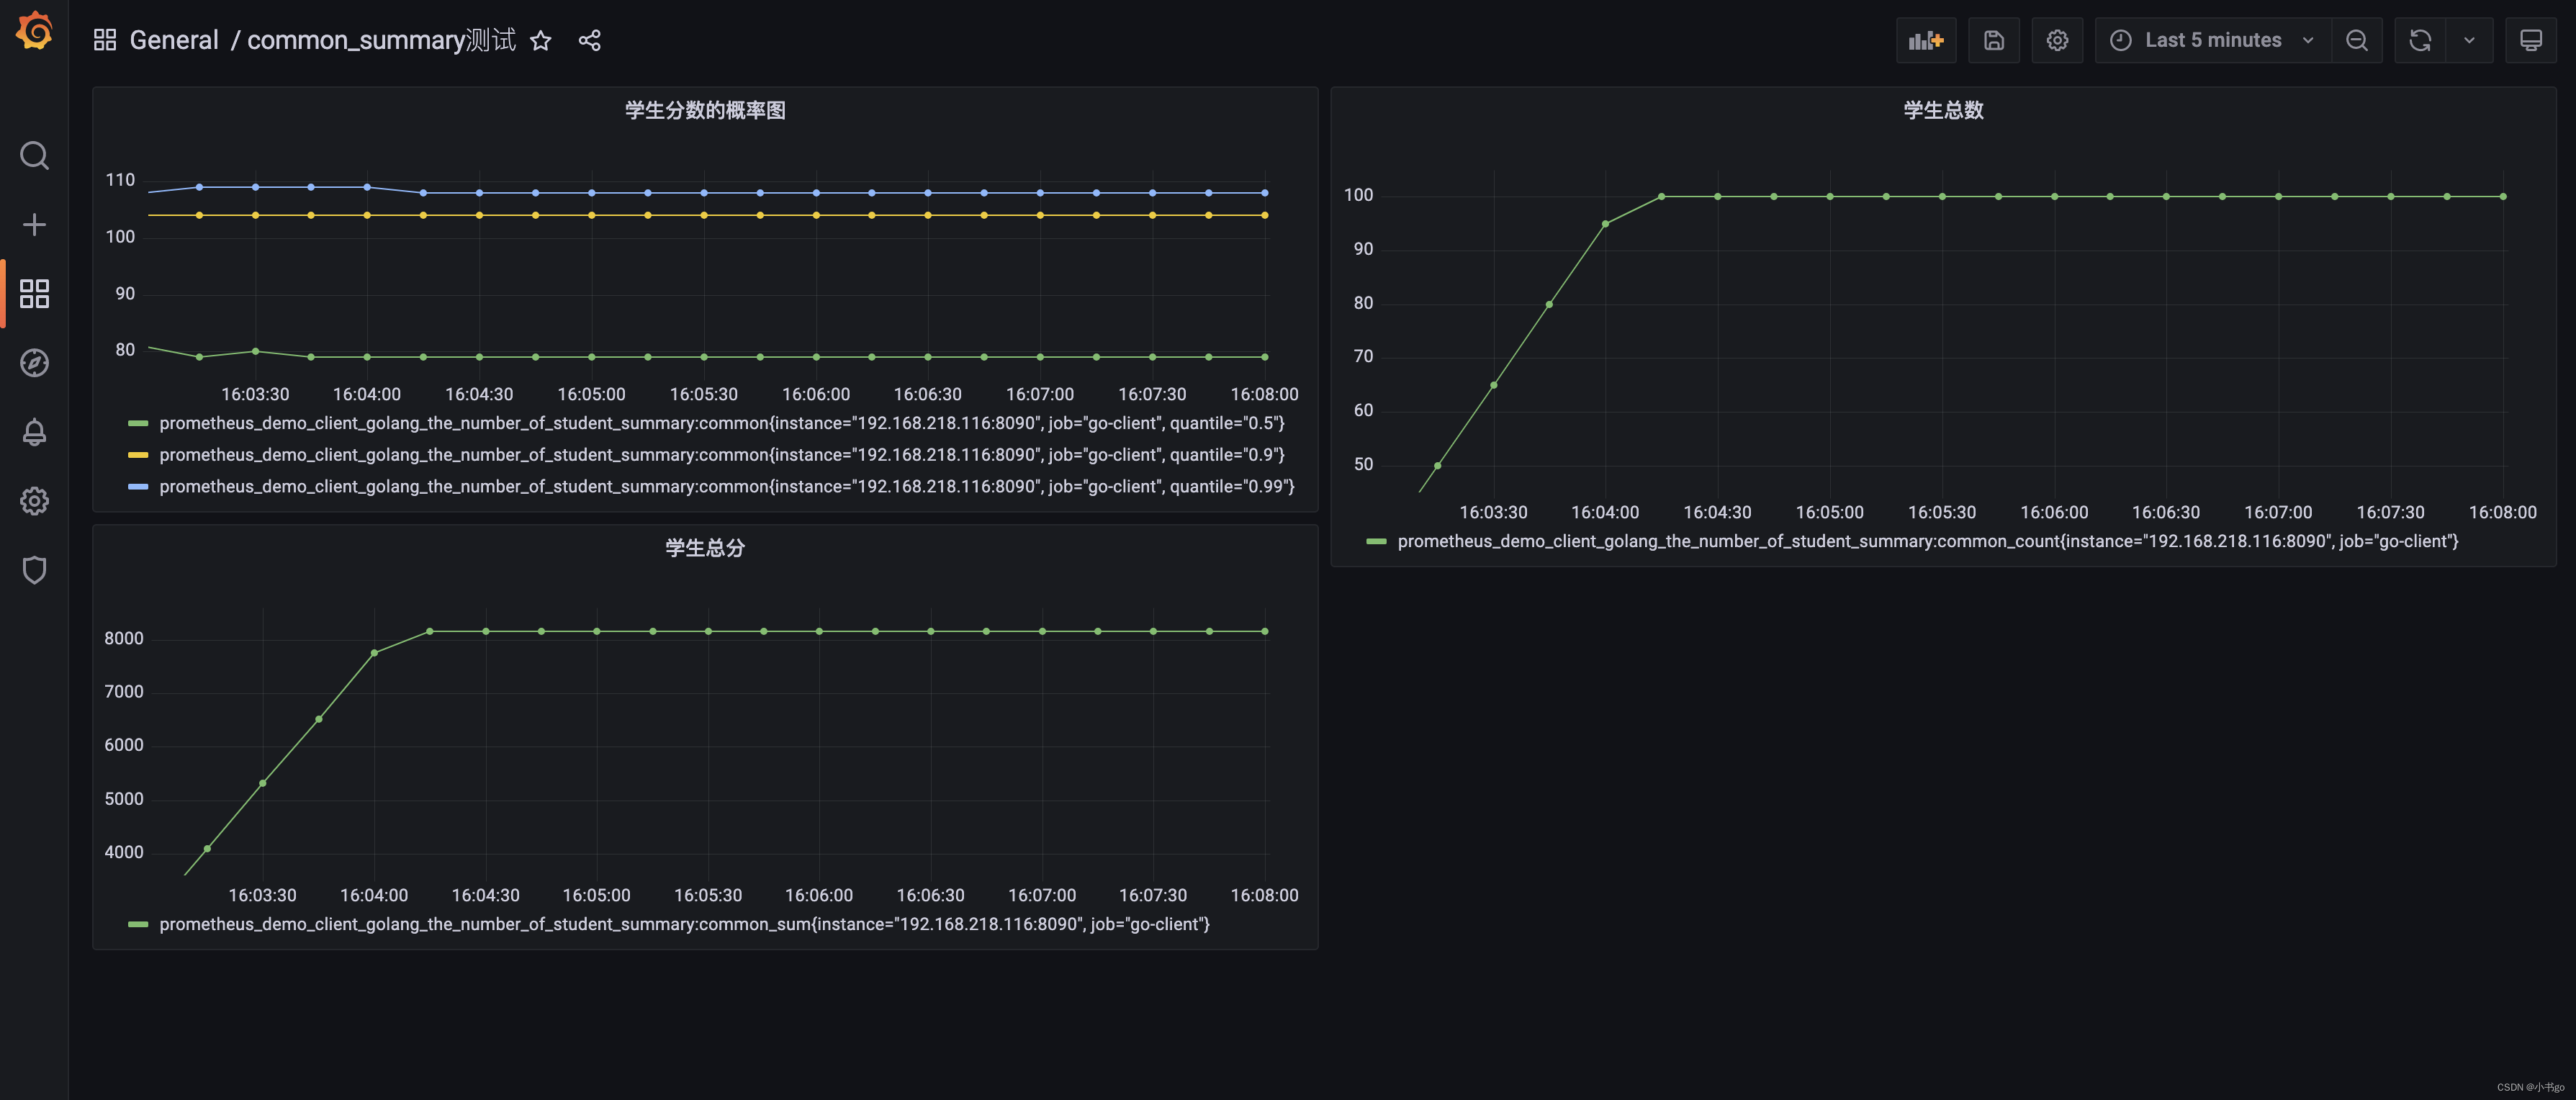Click the zoom out time range button

(x=2356, y=40)
